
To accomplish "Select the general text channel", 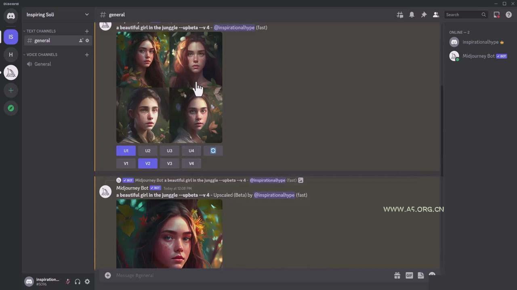I will [42, 40].
